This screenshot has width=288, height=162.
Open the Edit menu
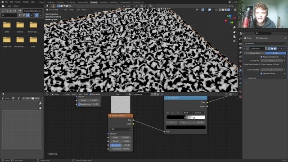pyautogui.click(x=12, y=2)
